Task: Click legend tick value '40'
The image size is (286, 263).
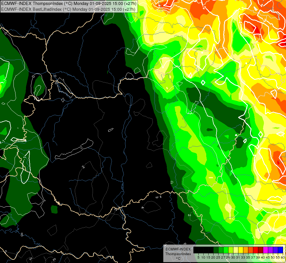Action: [x=263, y=257]
